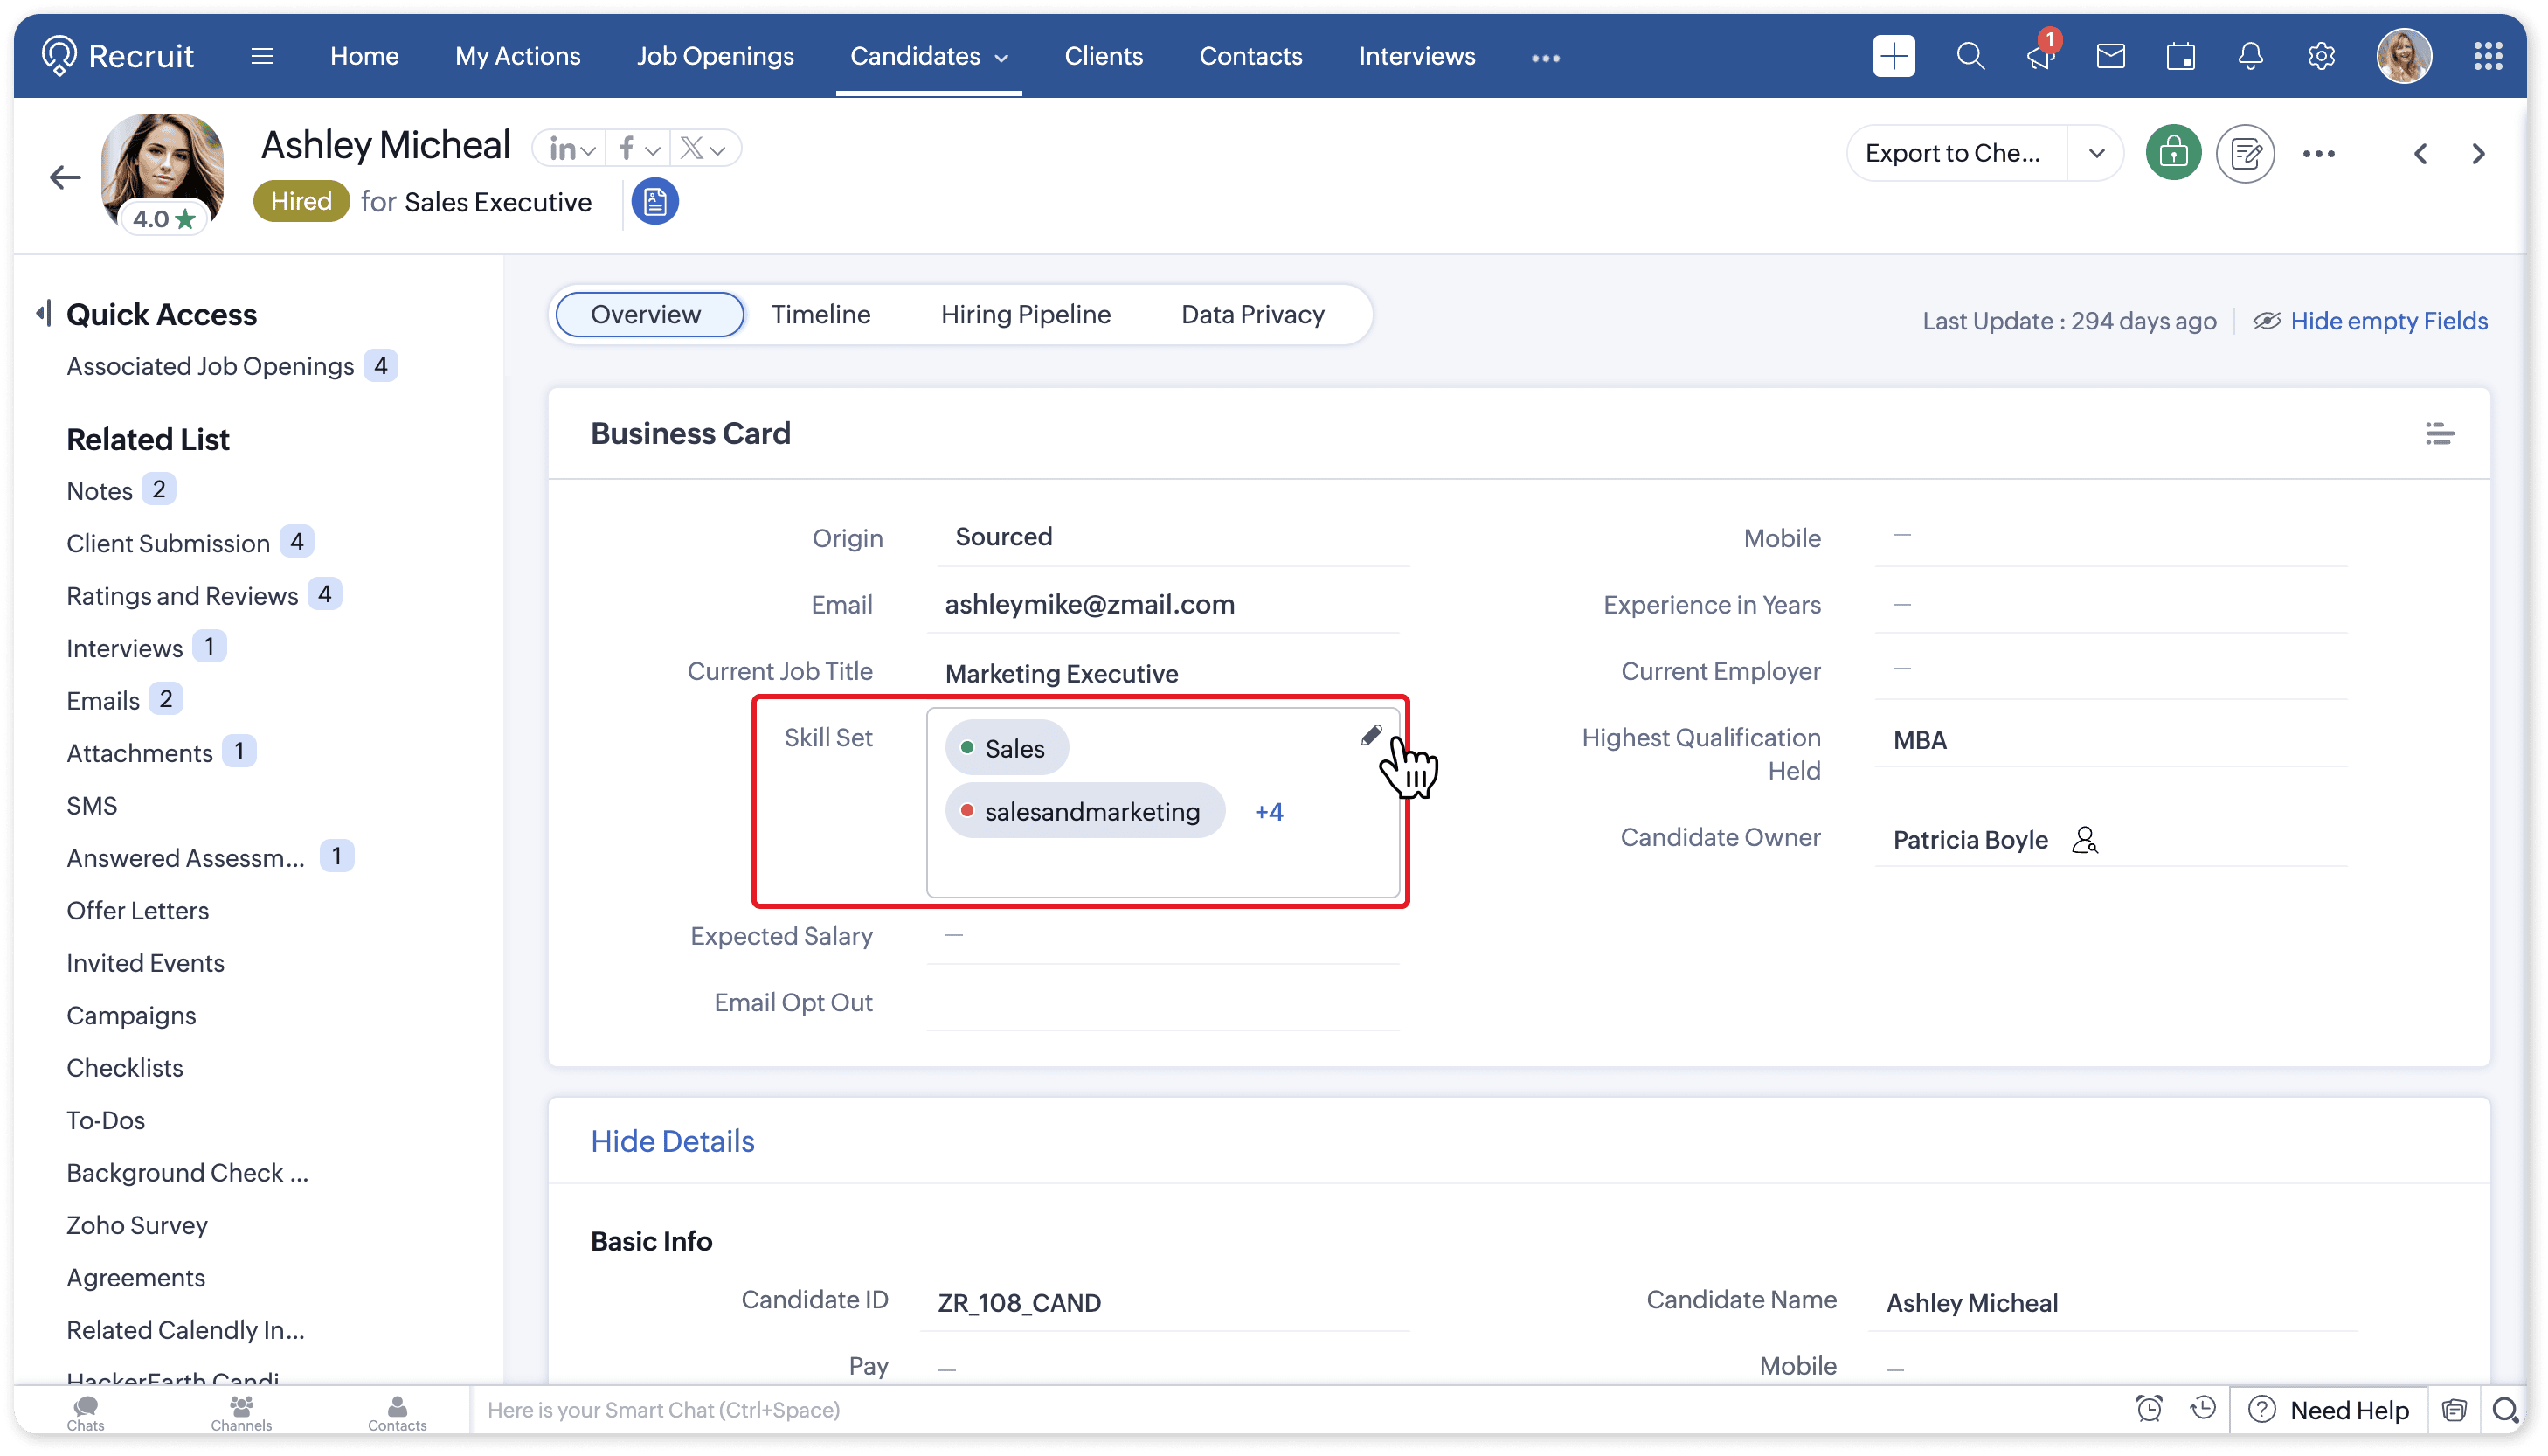Screen dimensions: 2548x1456
Task: Click the pencil edit icon in Skill Set
Action: 1370,736
